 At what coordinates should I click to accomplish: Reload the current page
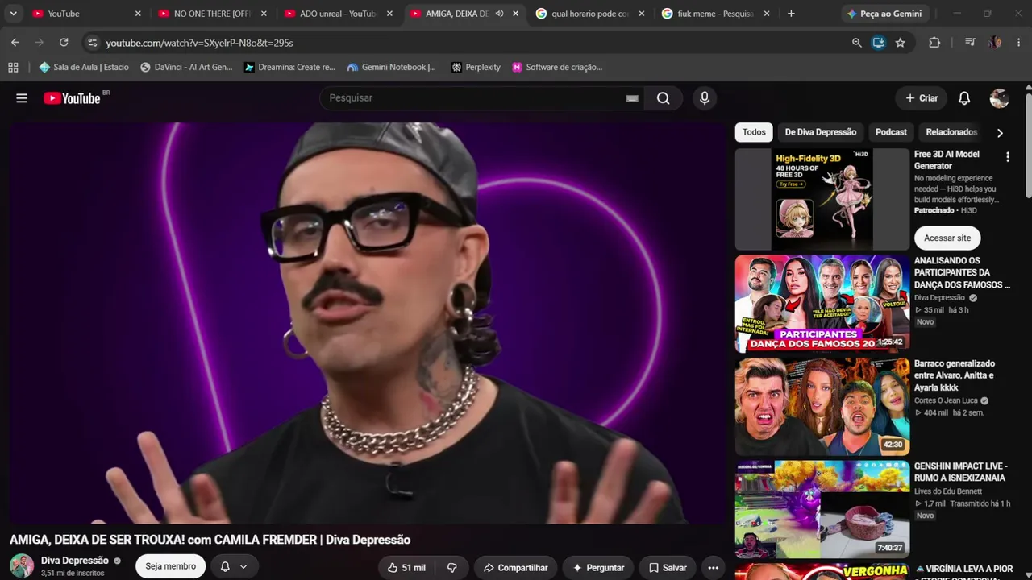click(x=64, y=43)
